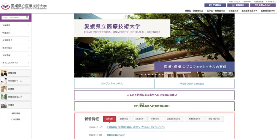
Task: Click the Google custom search field
Action: click(x=14, y=18)
